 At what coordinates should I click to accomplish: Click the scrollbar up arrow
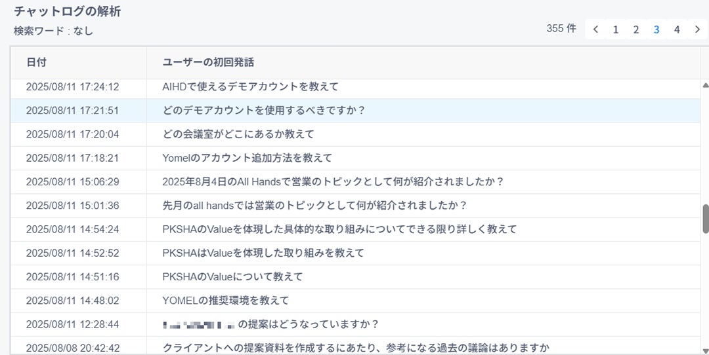[x=706, y=85]
